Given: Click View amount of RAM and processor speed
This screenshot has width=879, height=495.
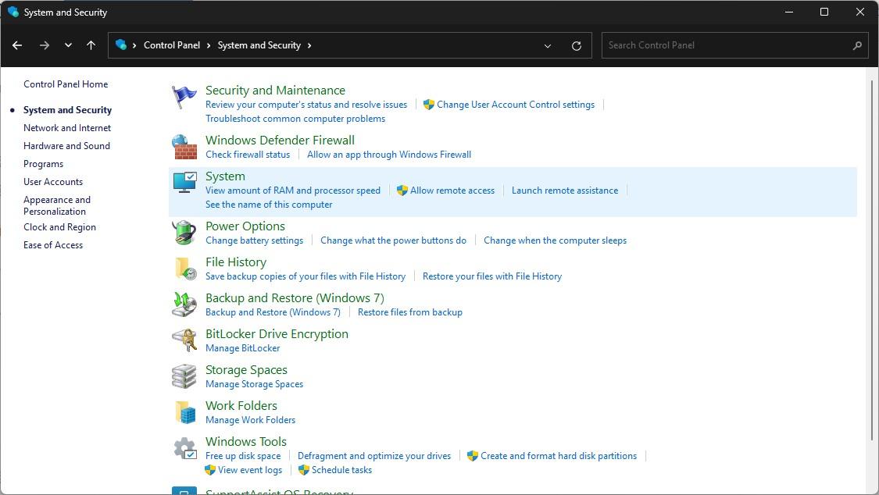Looking at the screenshot, I should 293,191.
